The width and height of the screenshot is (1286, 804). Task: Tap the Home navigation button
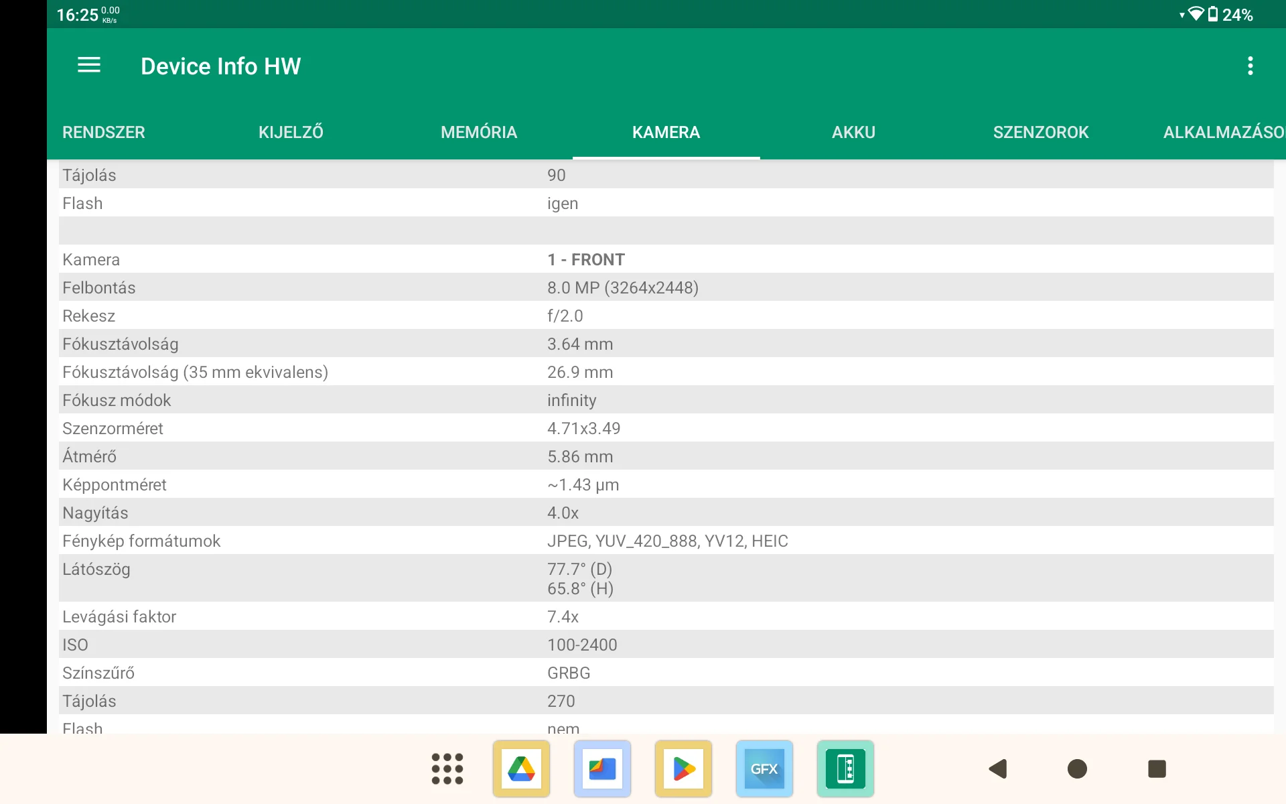1077,768
